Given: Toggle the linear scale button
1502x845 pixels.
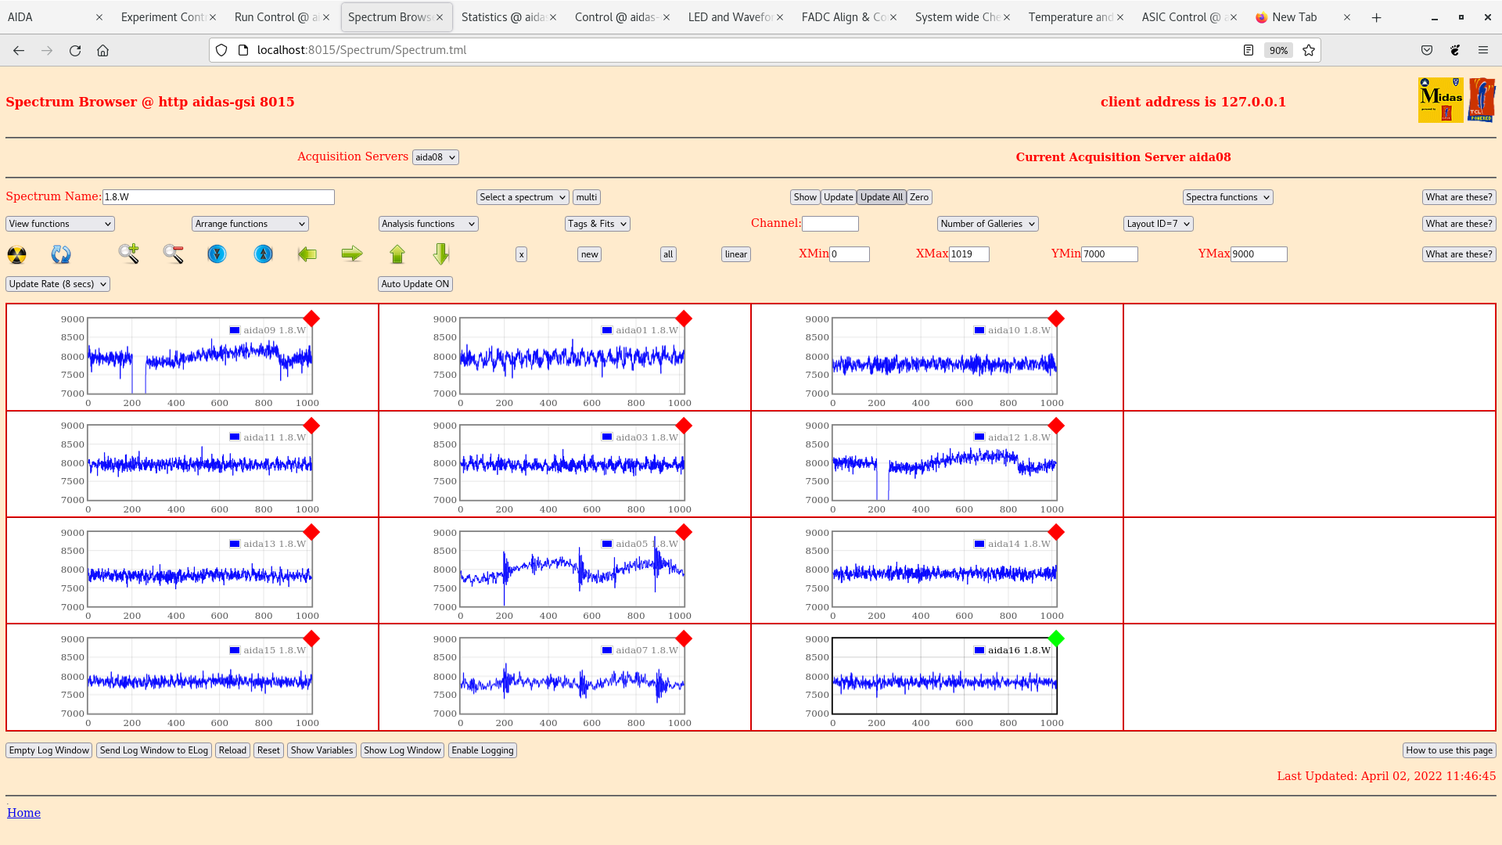Looking at the screenshot, I should [x=735, y=254].
